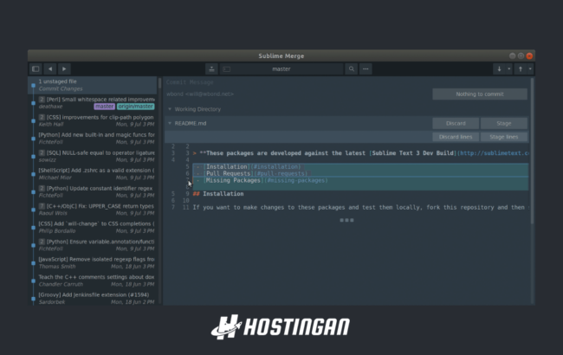563x355 pixels.
Task: Click the Pull Requests added diff line
Action: (360, 173)
